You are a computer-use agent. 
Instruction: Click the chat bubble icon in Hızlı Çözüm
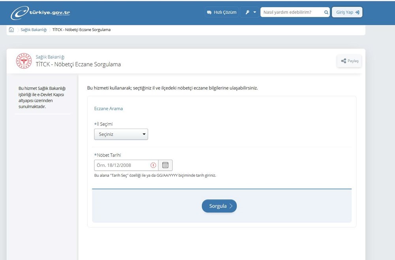(209, 13)
